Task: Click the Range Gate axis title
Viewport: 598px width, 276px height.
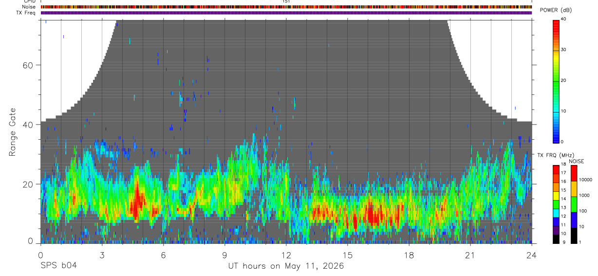Action: pyautogui.click(x=13, y=132)
